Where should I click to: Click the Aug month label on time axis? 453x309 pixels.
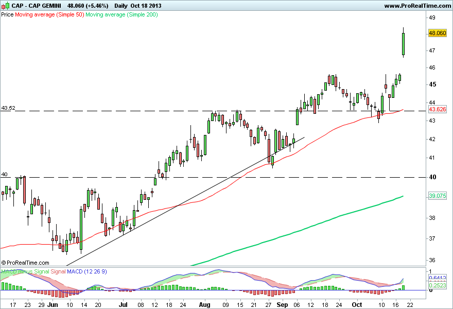(x=205, y=305)
